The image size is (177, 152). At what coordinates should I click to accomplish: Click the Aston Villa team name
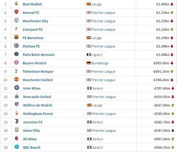click(x=31, y=131)
